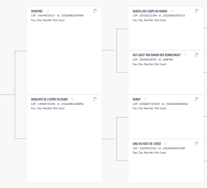The height and width of the screenshot is (188, 207).
Task: Click the green rating badge on GINA's card
Action: [x=196, y=144]
